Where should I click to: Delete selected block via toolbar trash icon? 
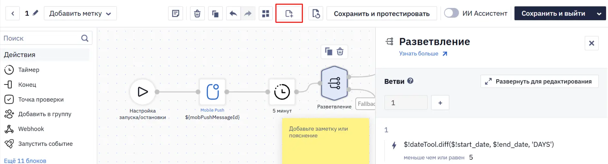pos(197,13)
